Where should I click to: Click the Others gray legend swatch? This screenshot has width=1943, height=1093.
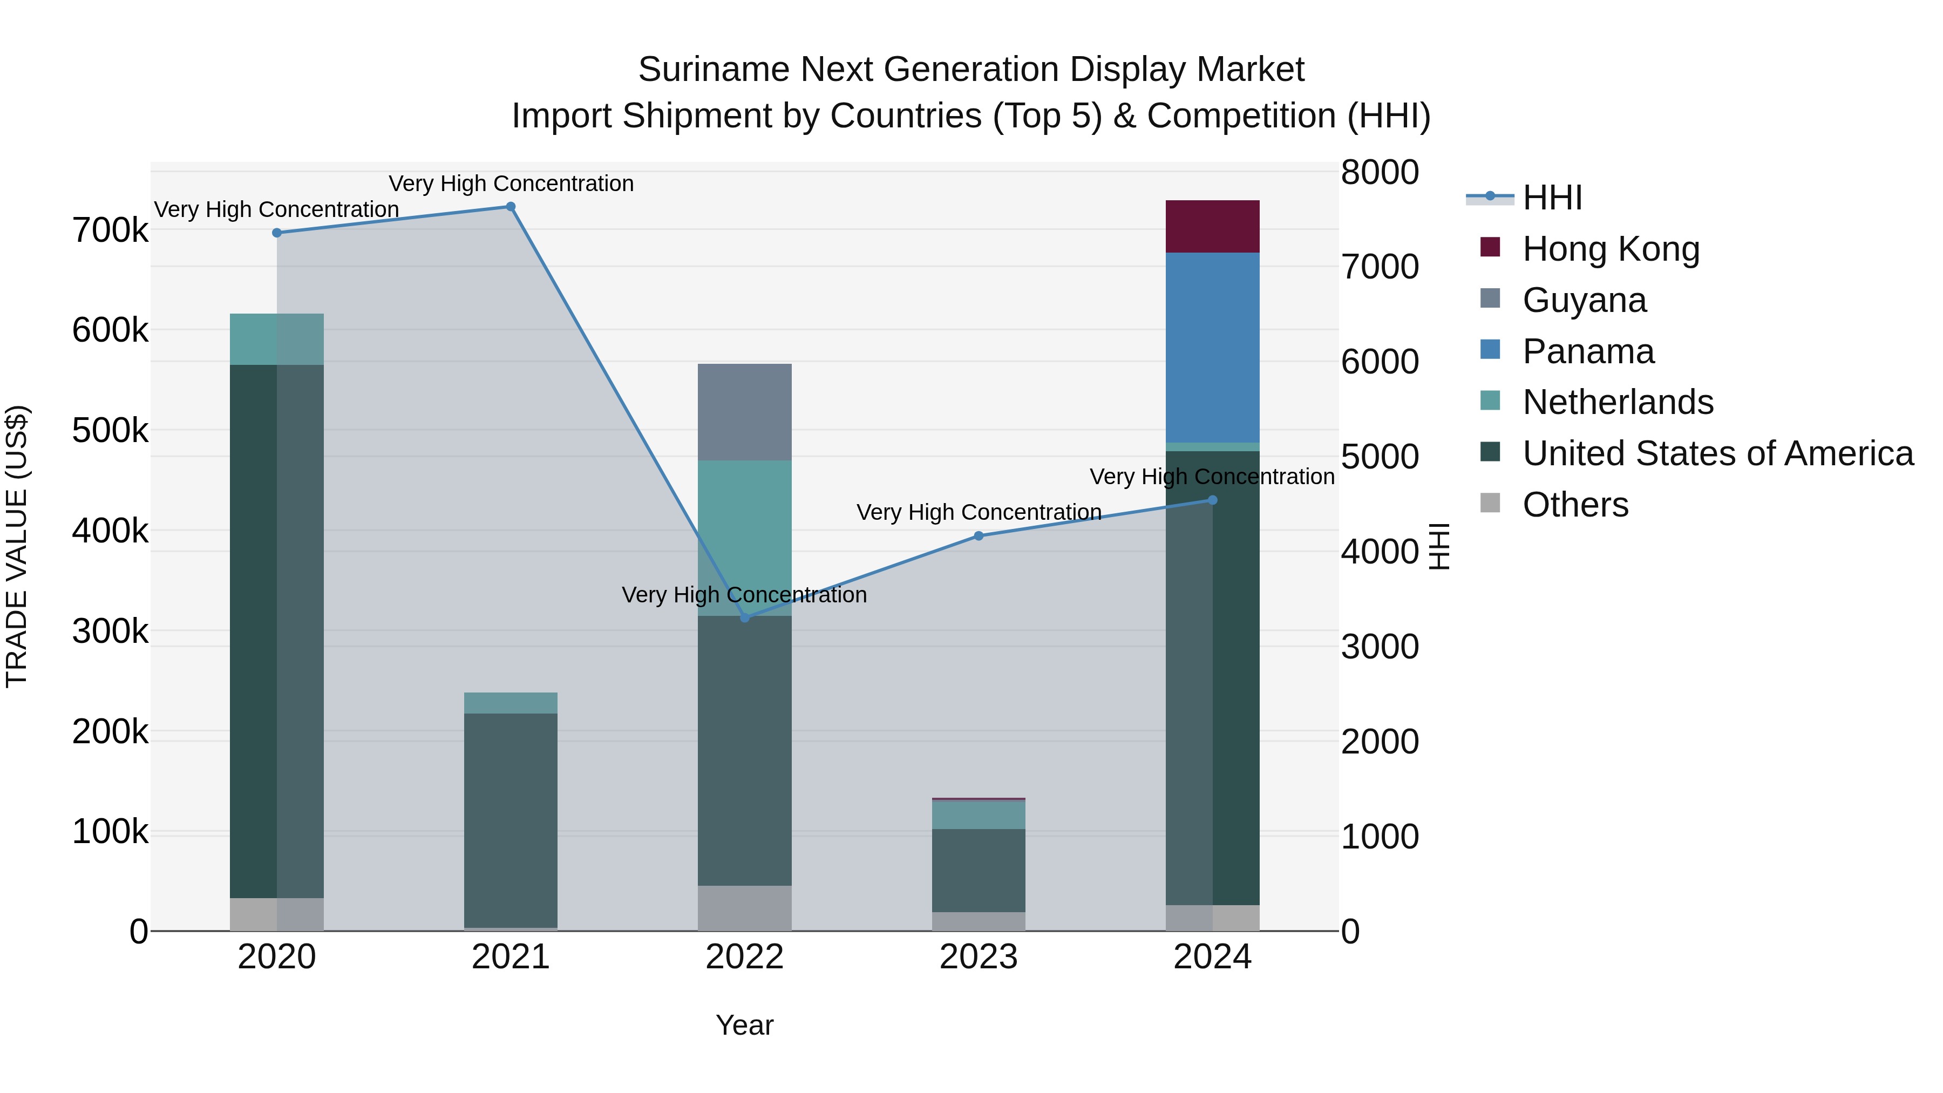point(1490,503)
